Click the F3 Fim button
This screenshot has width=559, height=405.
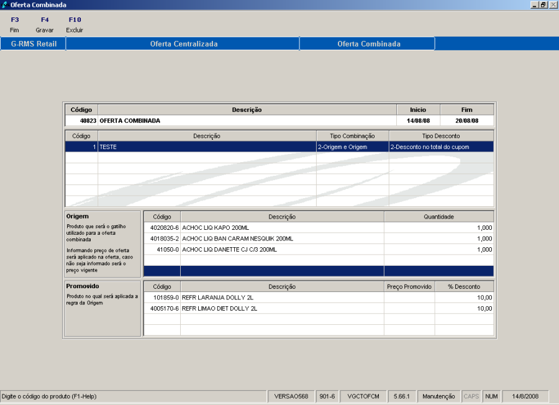coord(15,25)
